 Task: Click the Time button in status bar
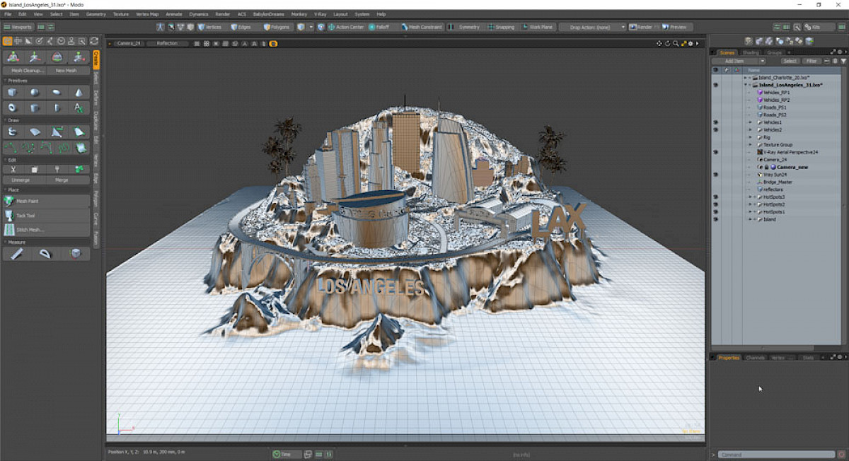[286, 455]
